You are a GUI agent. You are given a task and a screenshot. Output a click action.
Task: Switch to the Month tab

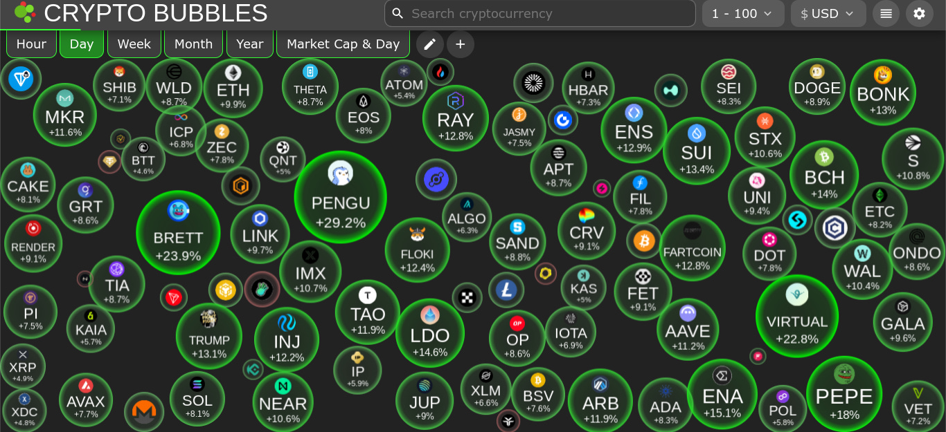coord(194,44)
